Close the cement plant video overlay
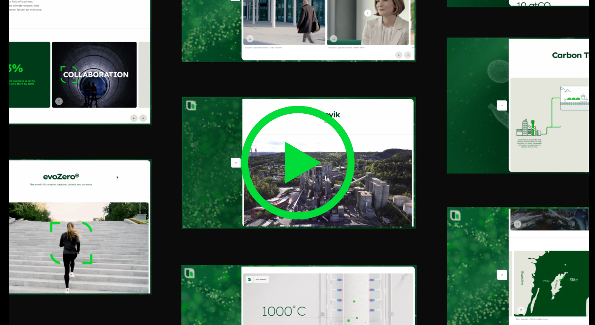Screen dimensions: 595x325 pos(236,162)
